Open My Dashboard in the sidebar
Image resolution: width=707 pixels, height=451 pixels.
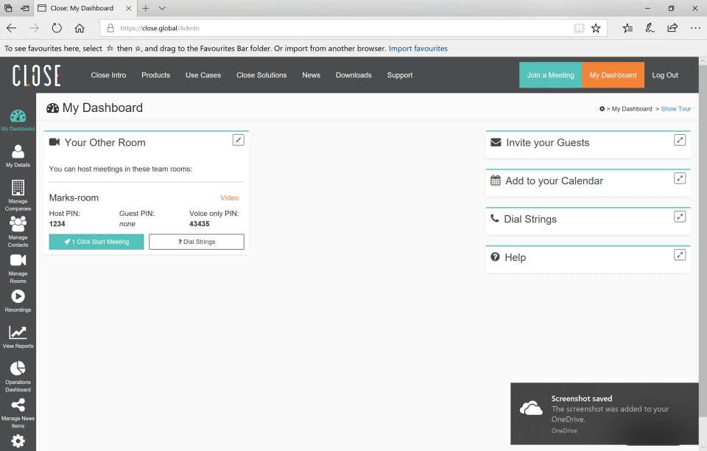point(18,120)
